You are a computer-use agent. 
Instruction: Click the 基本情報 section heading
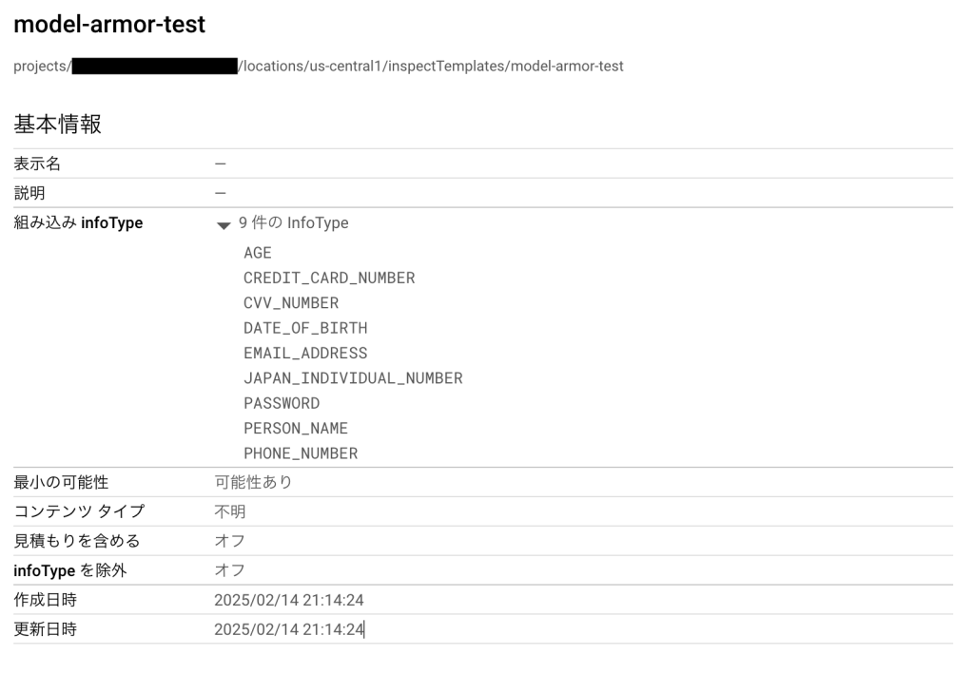[x=57, y=124]
